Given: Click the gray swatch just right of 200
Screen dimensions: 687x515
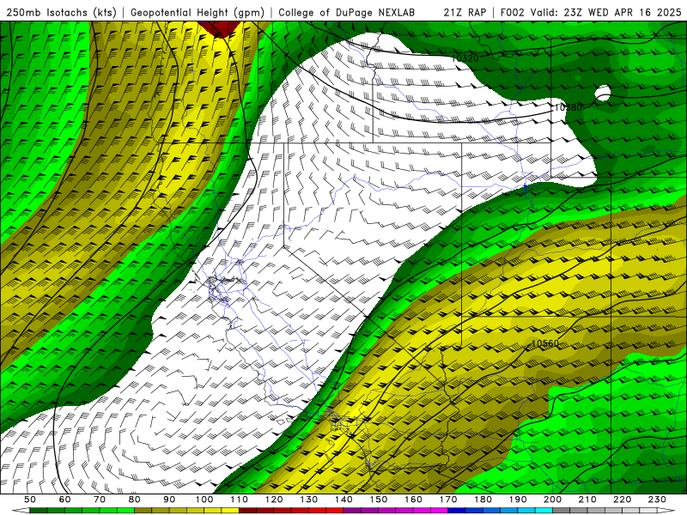Looking at the screenshot, I should coord(562,511).
